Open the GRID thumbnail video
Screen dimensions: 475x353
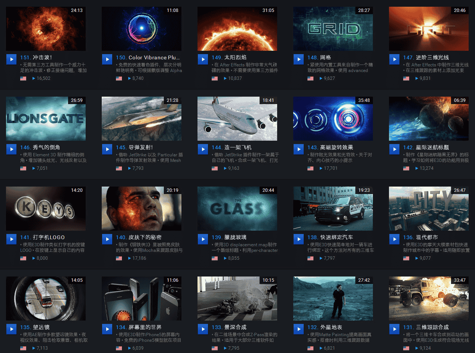(x=333, y=29)
